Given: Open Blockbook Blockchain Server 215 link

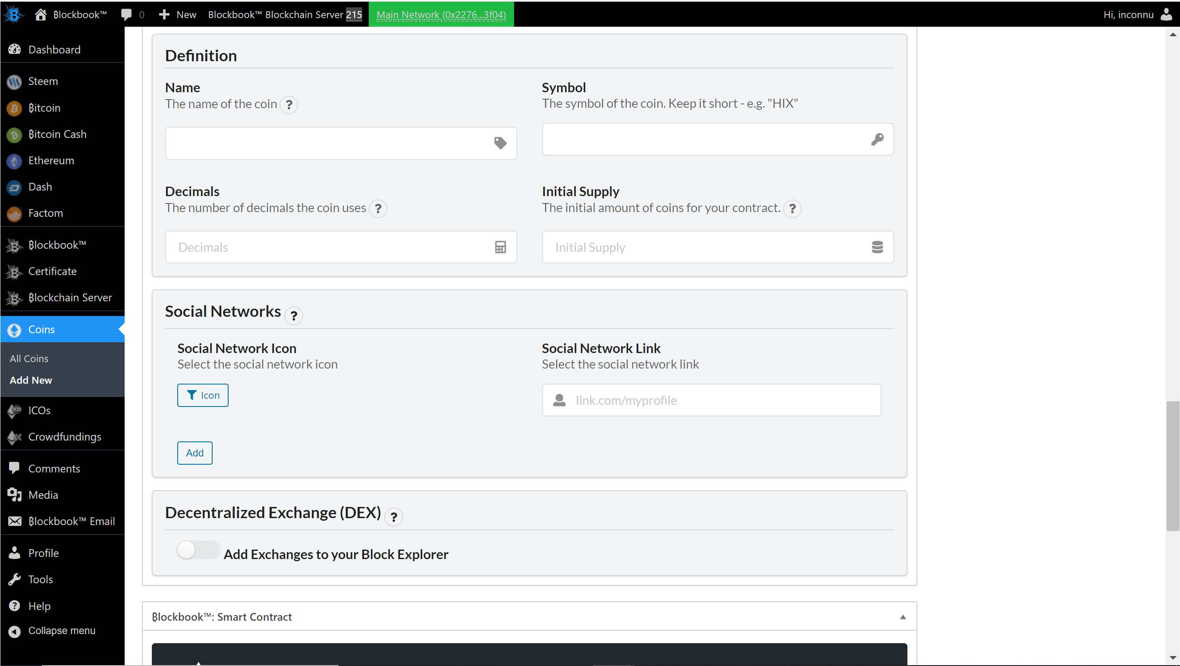Looking at the screenshot, I should point(285,14).
